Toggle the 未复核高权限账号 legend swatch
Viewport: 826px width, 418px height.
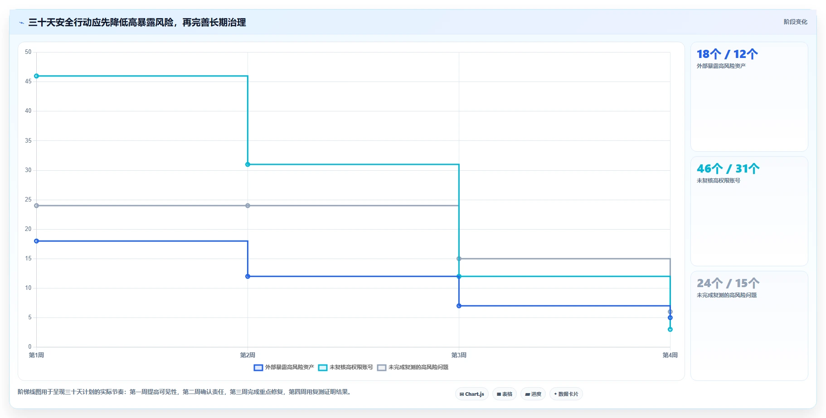coord(323,367)
